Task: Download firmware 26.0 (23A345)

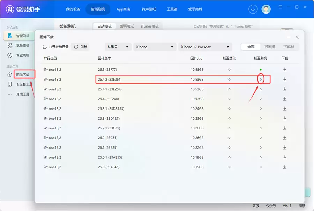Action: pos(285,167)
